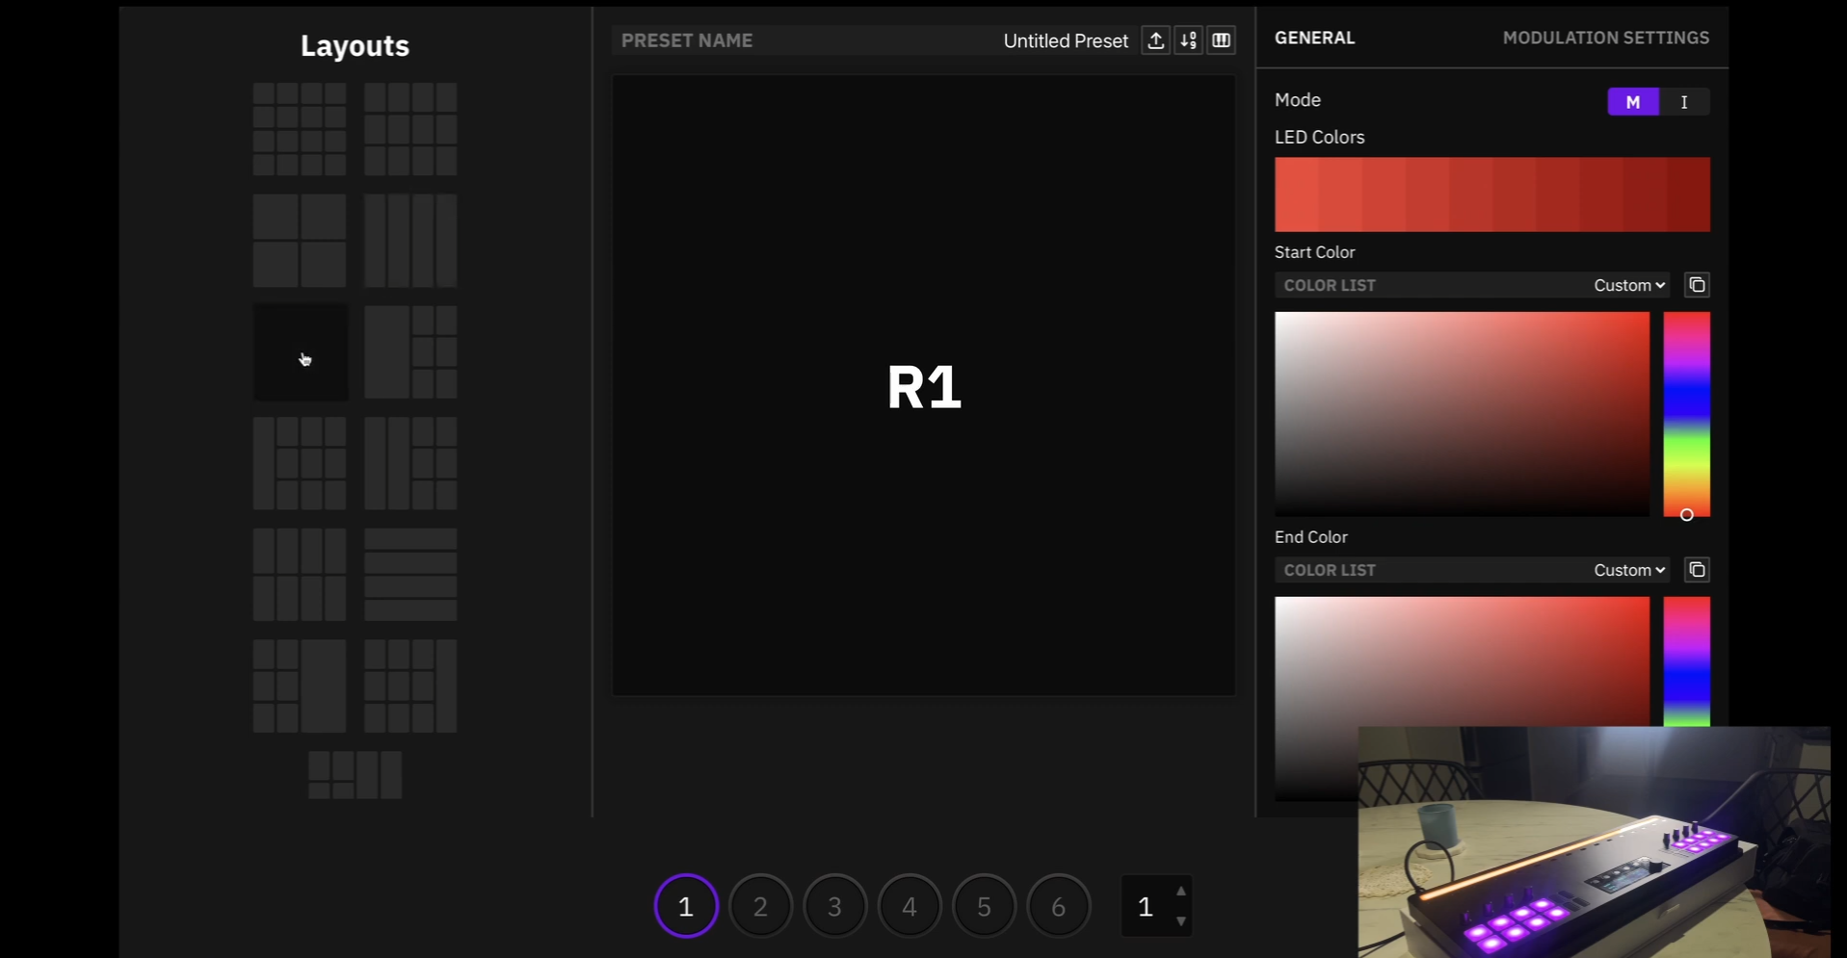Click the LED Colors label
1847x958 pixels.
point(1319,138)
